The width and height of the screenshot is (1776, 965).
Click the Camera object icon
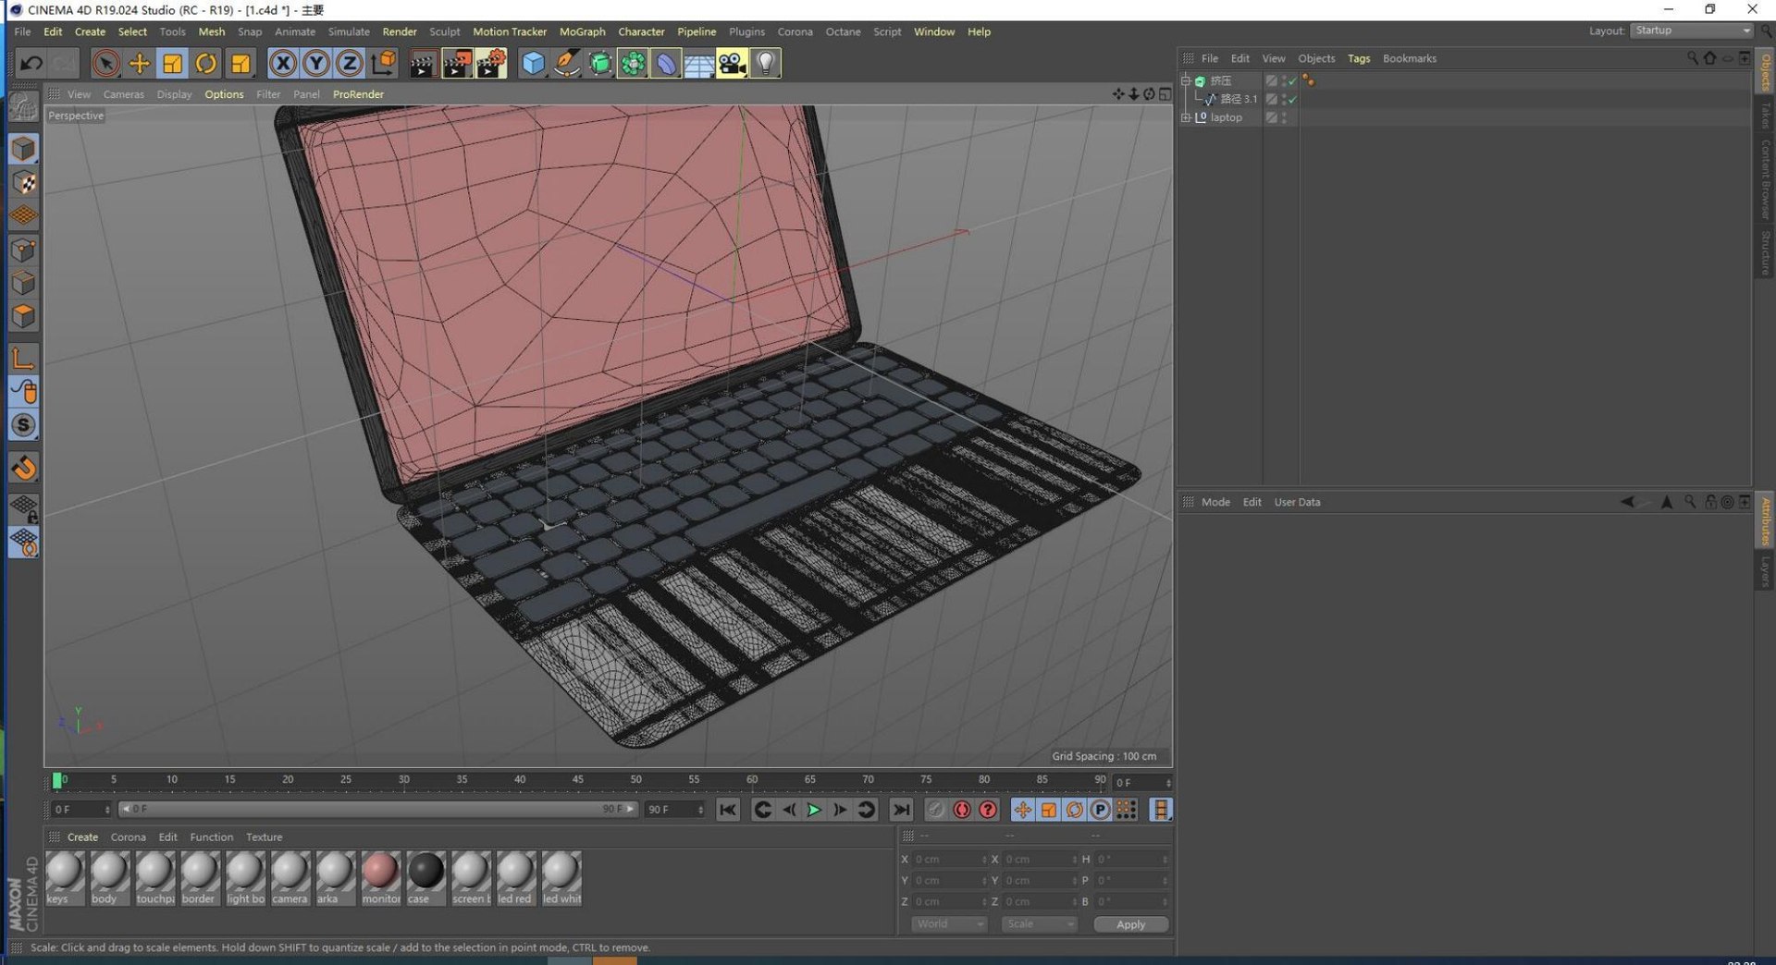tap(732, 63)
